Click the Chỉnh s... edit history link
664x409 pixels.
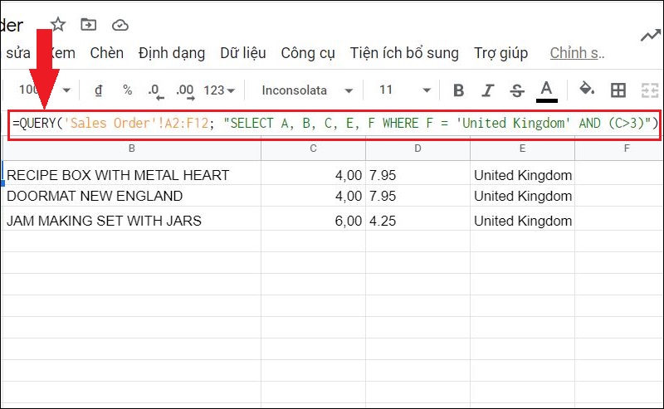tap(577, 53)
